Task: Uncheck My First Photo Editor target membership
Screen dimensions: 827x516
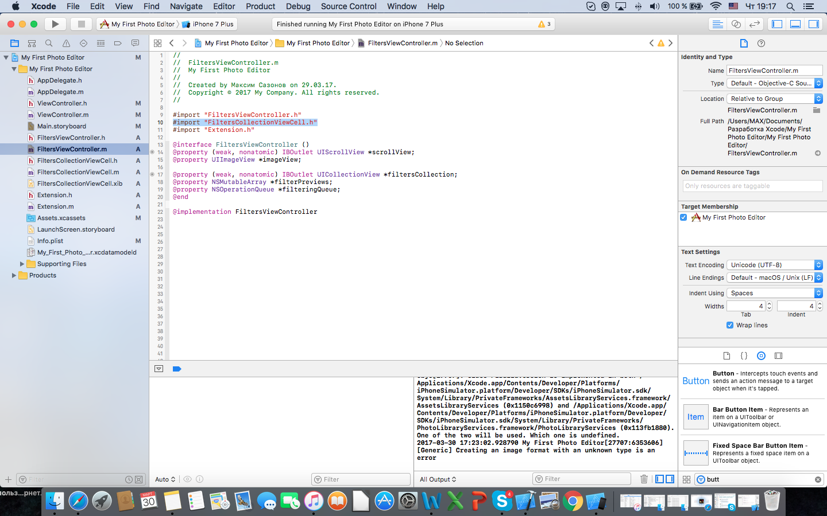Action: 683,217
